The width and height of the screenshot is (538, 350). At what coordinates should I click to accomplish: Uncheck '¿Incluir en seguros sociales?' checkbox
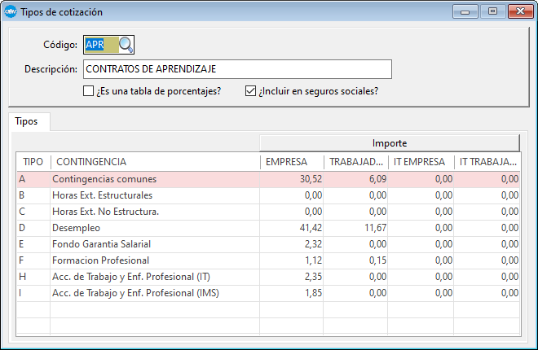click(x=251, y=91)
